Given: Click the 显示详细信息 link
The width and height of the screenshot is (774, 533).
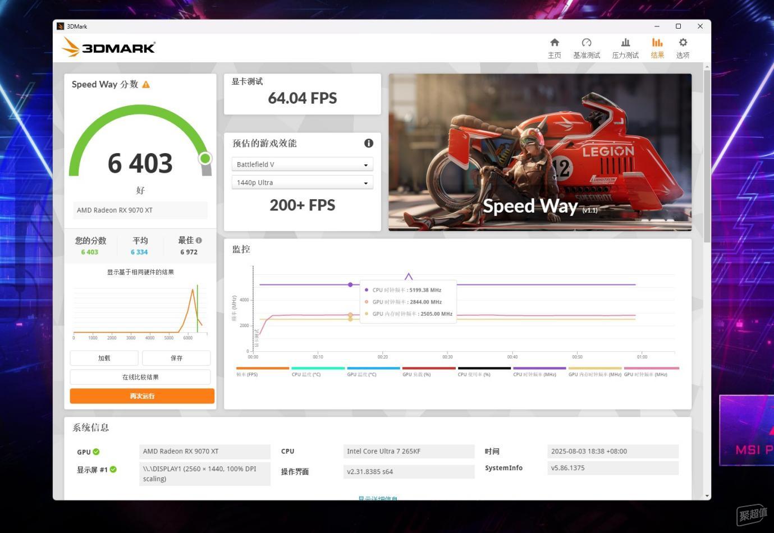Looking at the screenshot, I should click(x=378, y=498).
